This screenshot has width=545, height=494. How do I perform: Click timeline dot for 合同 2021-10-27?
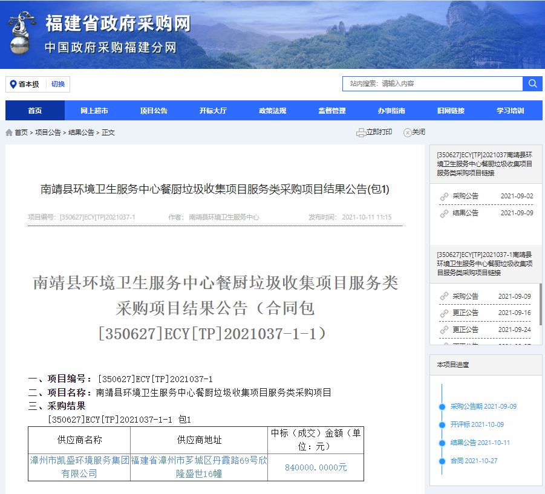pyautogui.click(x=442, y=461)
